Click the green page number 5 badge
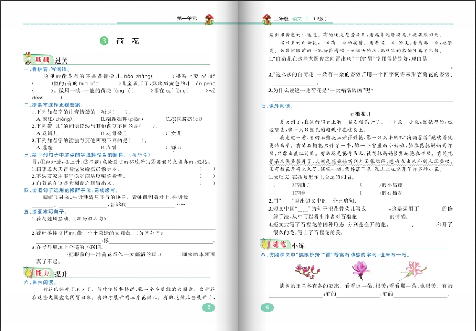476x331 pixels. click(x=209, y=308)
